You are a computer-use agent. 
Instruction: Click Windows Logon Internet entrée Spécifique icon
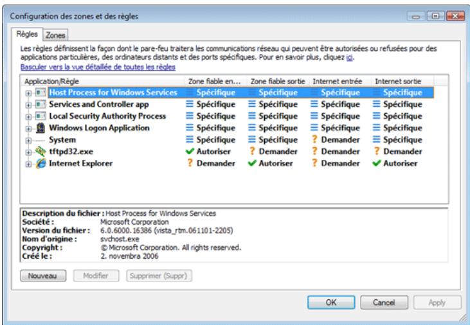coord(314,128)
